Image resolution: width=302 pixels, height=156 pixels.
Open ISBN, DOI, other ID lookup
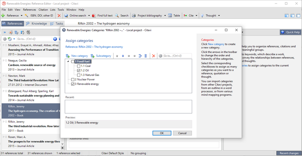[39, 16]
